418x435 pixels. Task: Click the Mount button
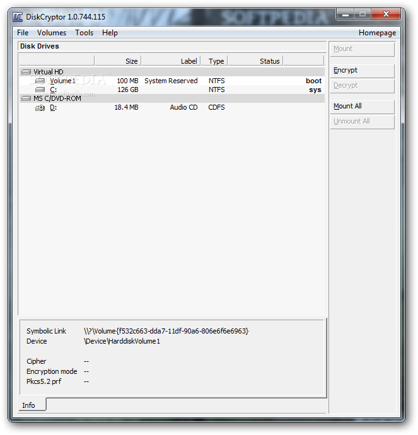[x=363, y=49]
